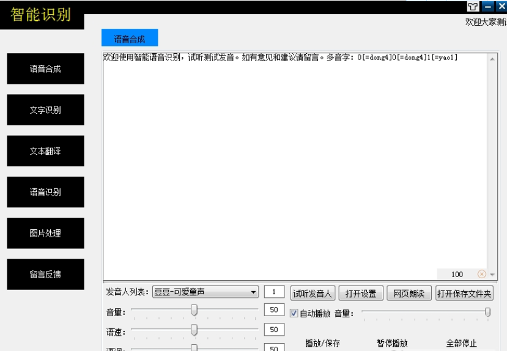Viewport: 507px width, 351px height.
Task: Open the 语音识别 sidebar section
Action: (46, 192)
